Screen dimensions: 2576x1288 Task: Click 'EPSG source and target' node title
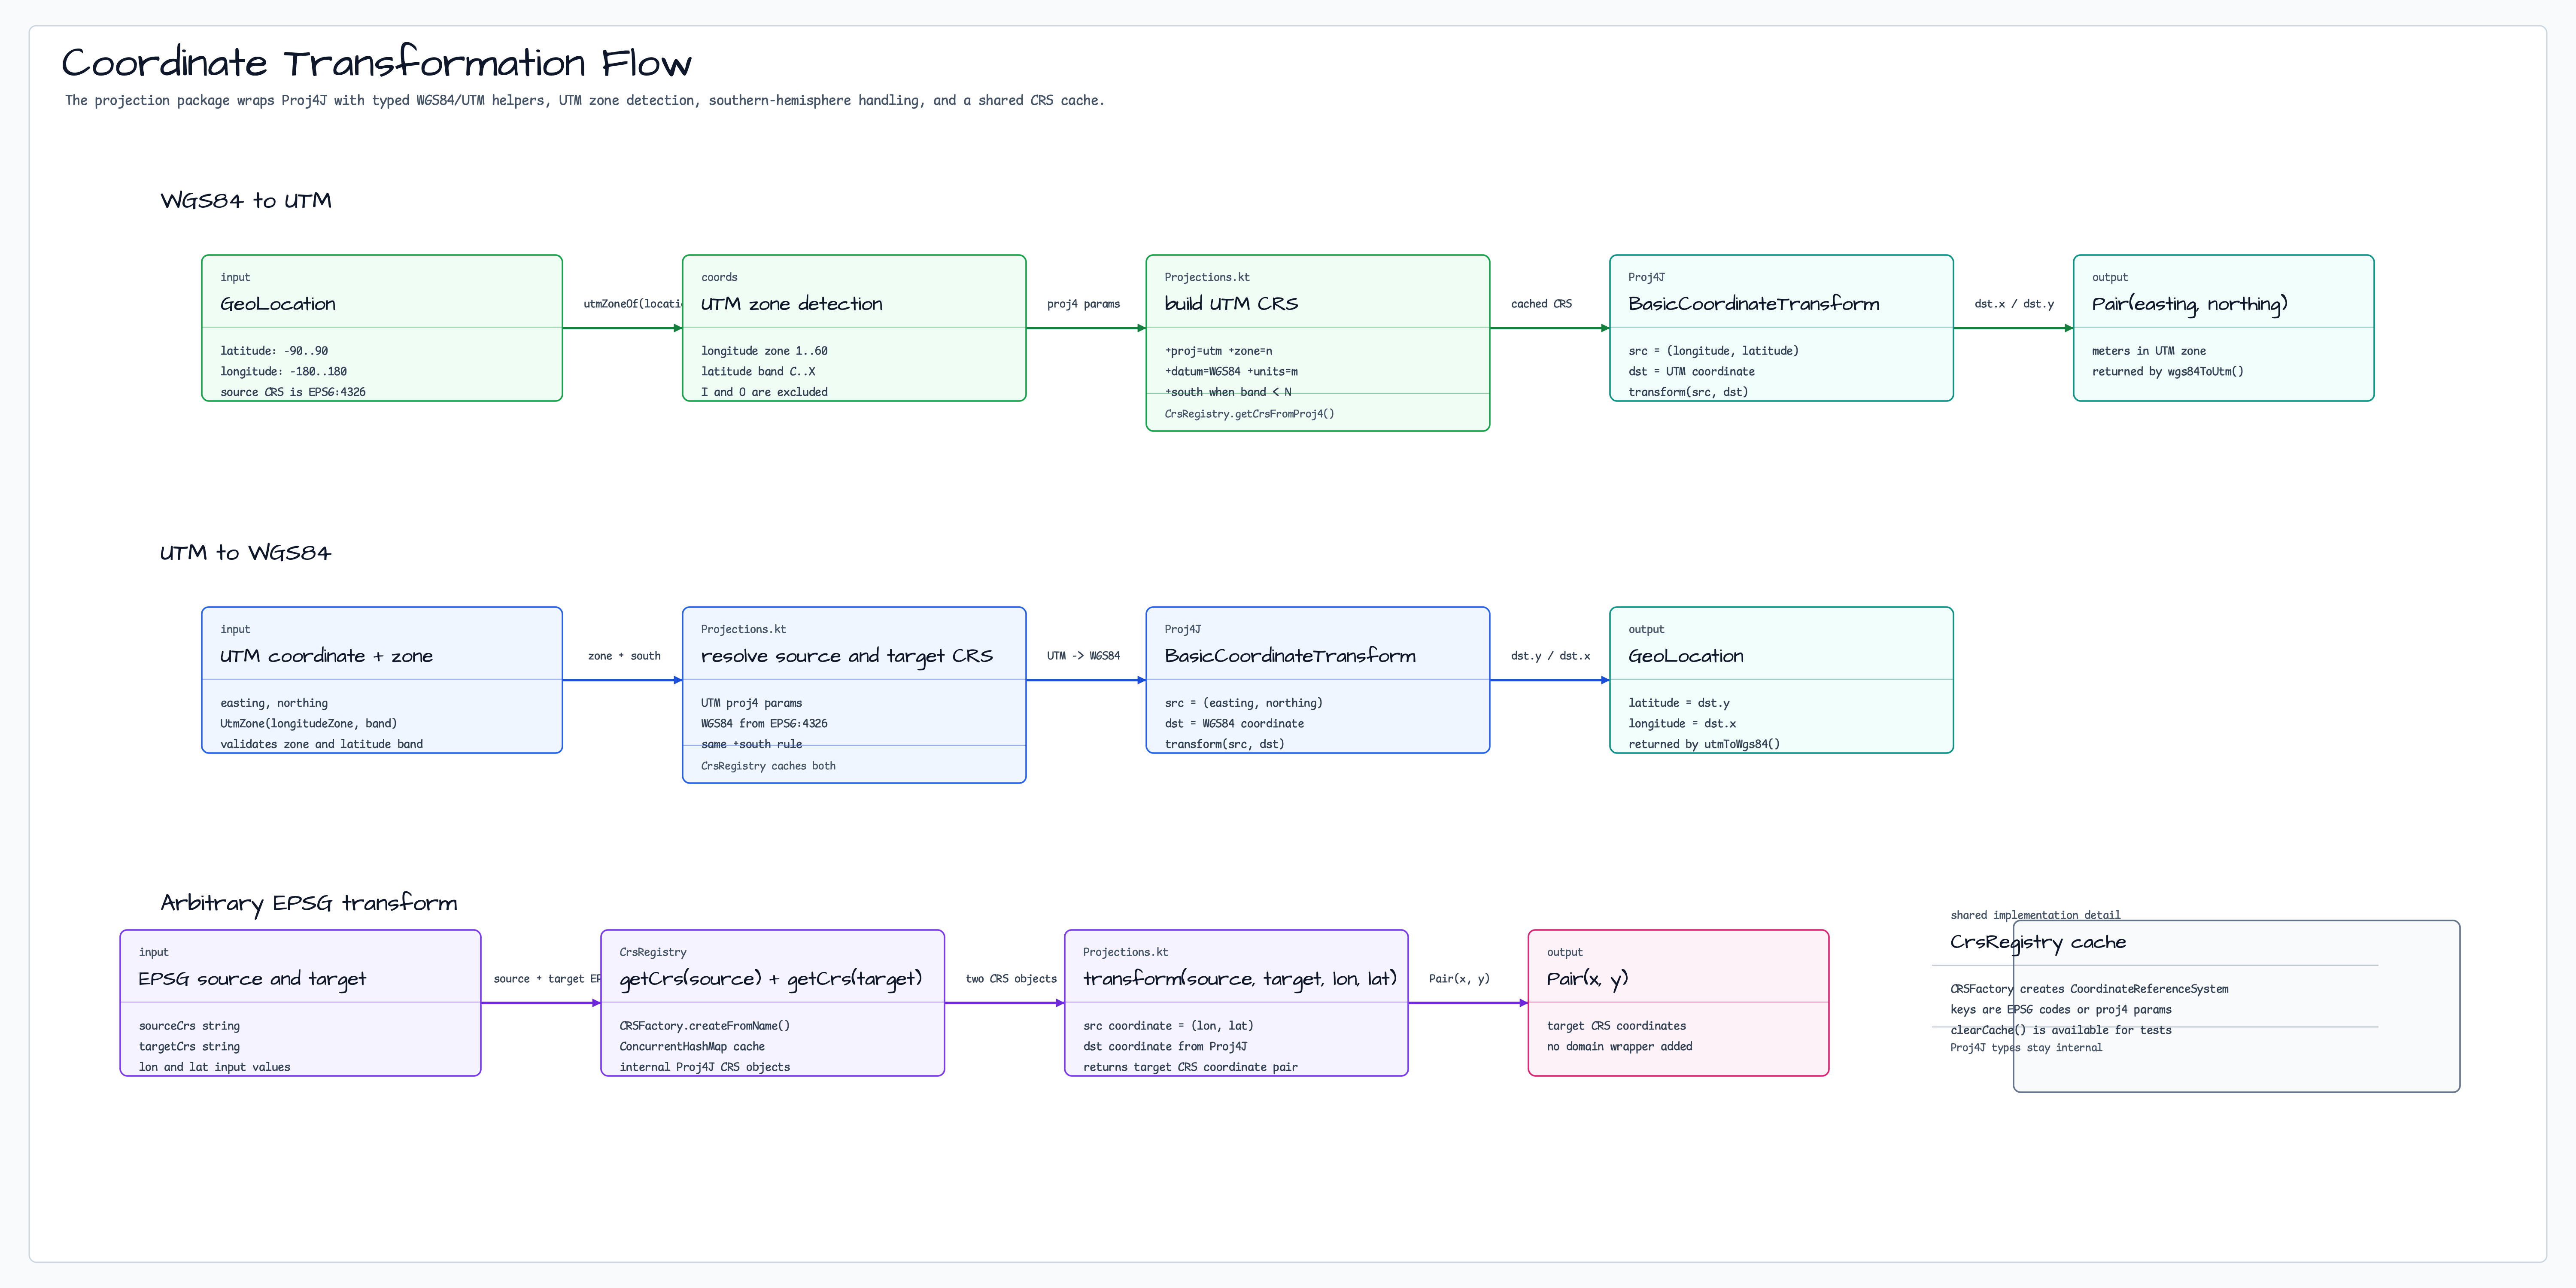coord(252,979)
